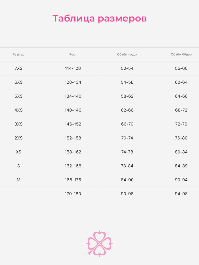
Task: Choose the 4XS size label
Action: (19, 110)
